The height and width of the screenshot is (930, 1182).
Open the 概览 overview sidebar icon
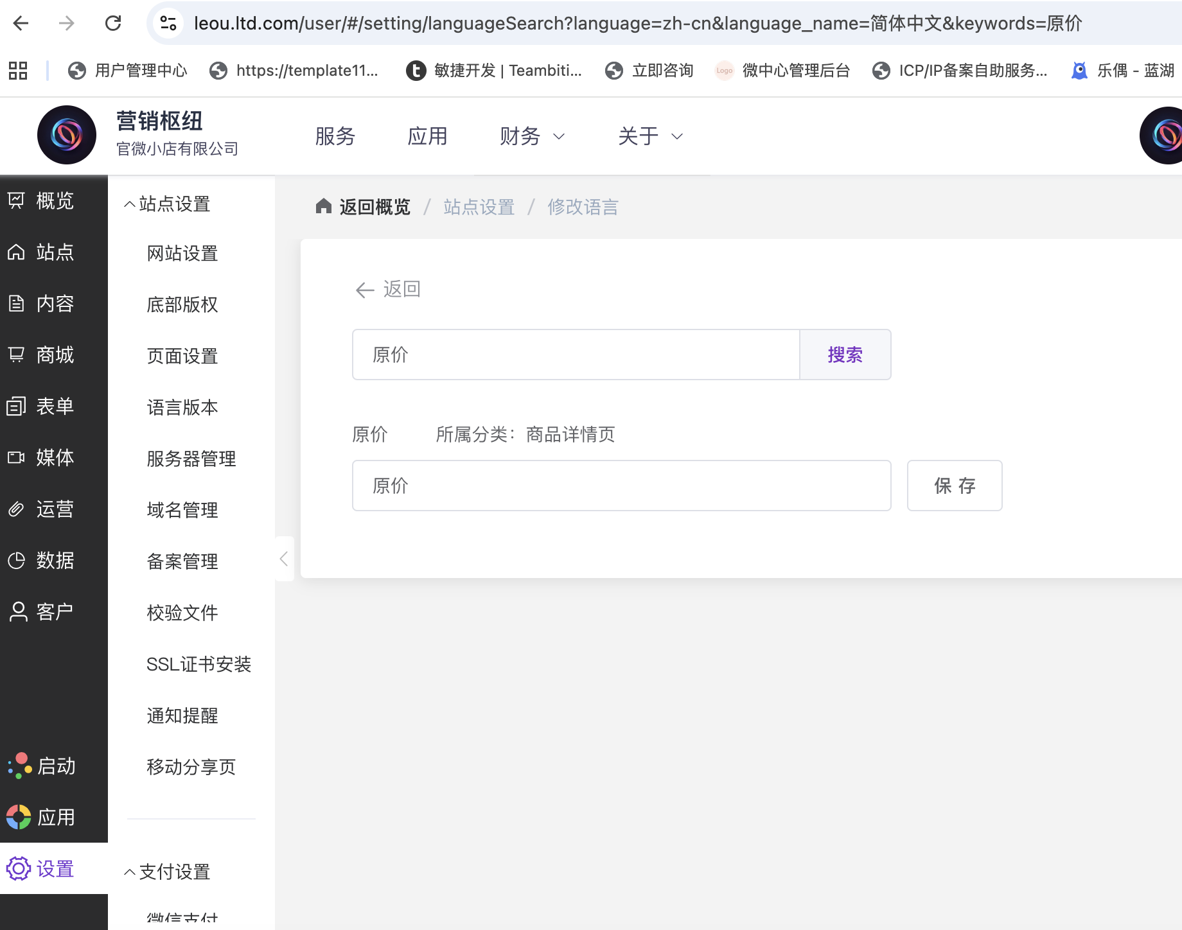(x=17, y=201)
